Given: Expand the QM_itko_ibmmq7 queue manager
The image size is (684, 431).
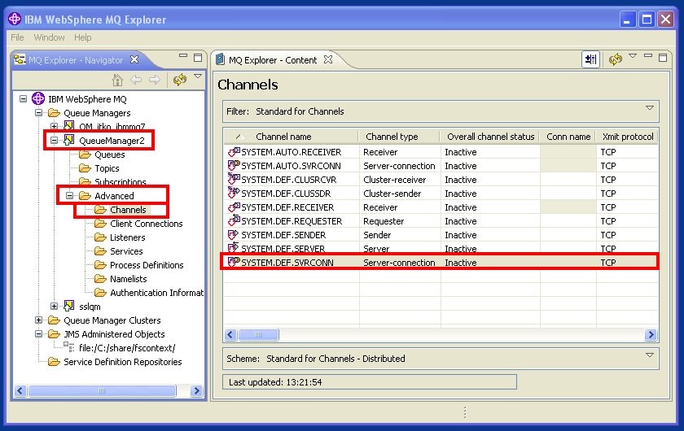Looking at the screenshot, I should pyautogui.click(x=54, y=126).
